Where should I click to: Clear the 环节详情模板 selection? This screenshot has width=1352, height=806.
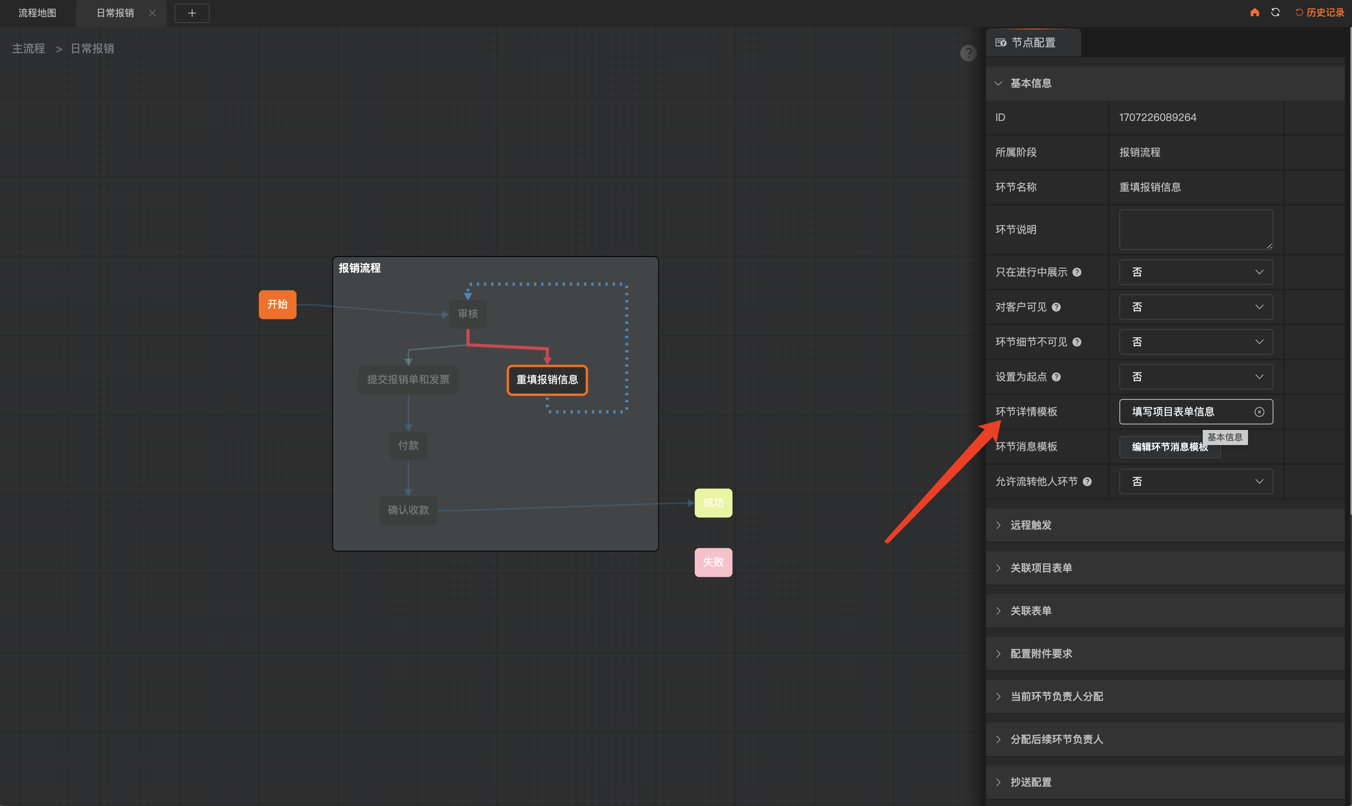click(x=1259, y=412)
